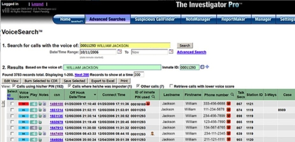This screenshot has height=142, width=295.
Task: Select checkbox for call csn 1647913
Action: 12,128
